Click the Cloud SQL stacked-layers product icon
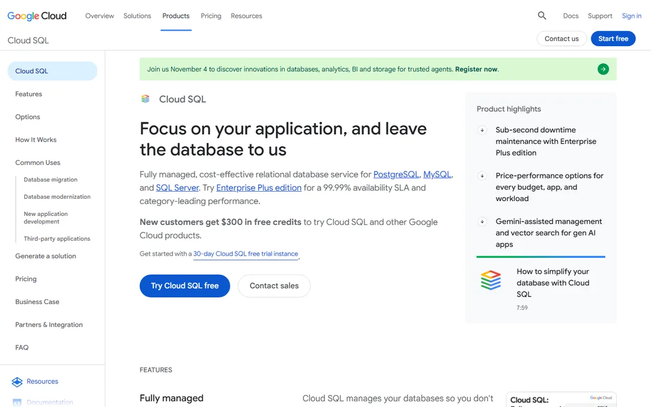This screenshot has width=651, height=407. [146, 99]
